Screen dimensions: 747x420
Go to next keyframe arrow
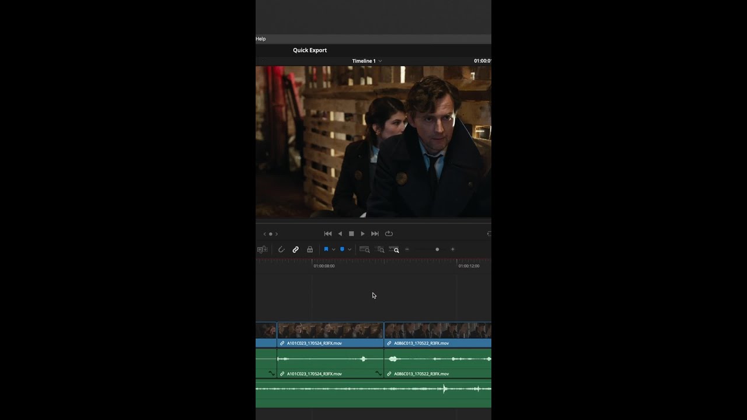(277, 234)
